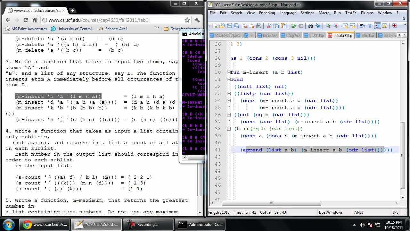Click the Redo toolbar icon

301,26
